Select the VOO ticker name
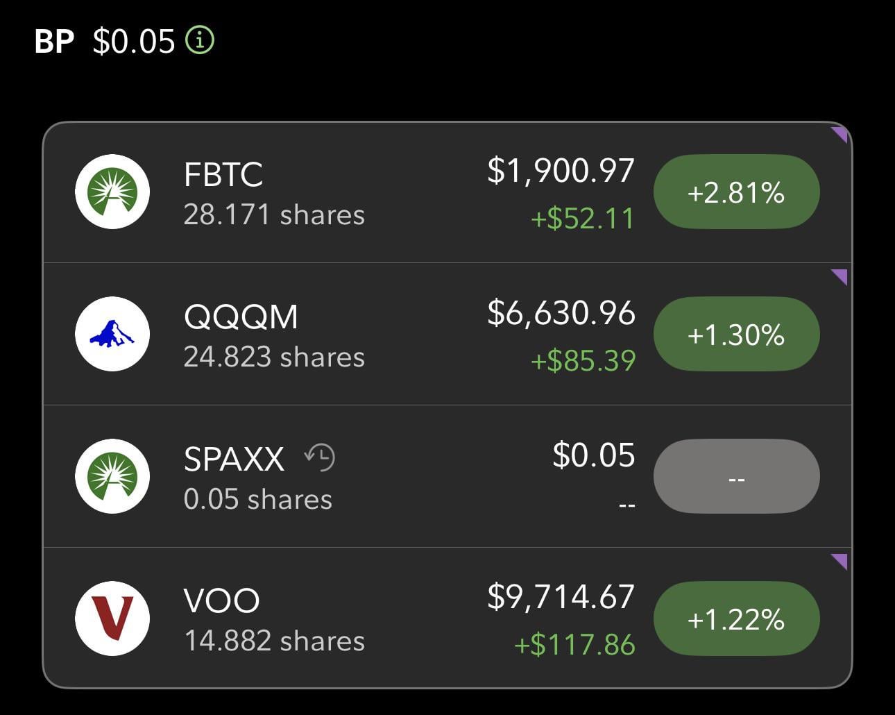 [221, 600]
